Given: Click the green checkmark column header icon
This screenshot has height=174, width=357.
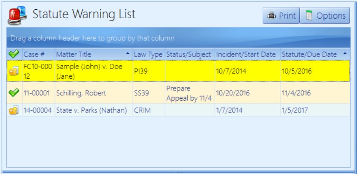Looking at the screenshot, I should pyautogui.click(x=14, y=54).
